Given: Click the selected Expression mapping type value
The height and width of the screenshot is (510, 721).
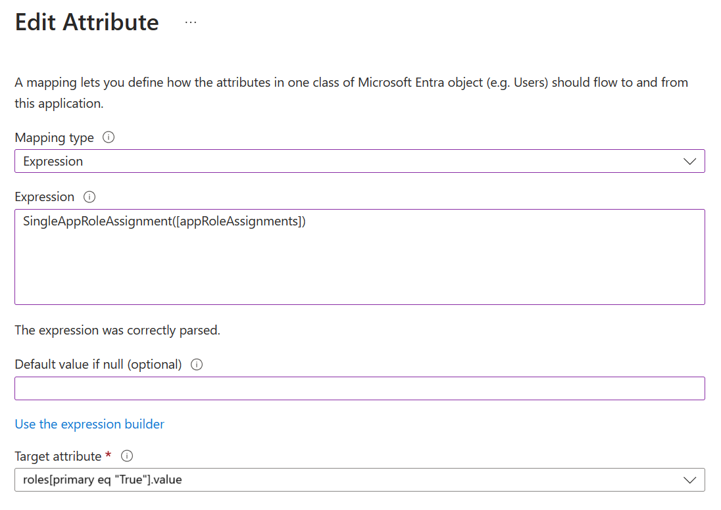Looking at the screenshot, I should (x=53, y=161).
